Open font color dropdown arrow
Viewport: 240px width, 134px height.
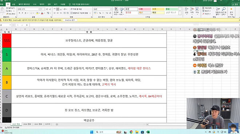tap(44, 13)
